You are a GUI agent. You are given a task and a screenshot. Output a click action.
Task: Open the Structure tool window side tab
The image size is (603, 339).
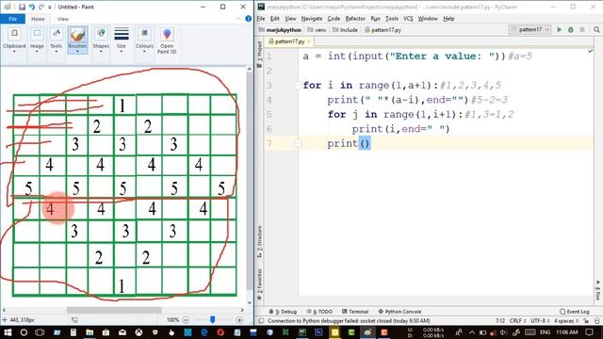pyautogui.click(x=260, y=241)
